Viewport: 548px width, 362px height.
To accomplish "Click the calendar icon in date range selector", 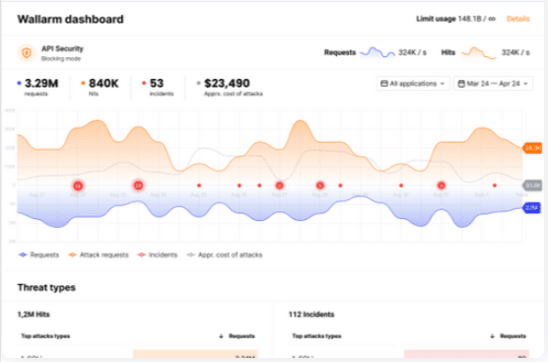I will (x=461, y=84).
